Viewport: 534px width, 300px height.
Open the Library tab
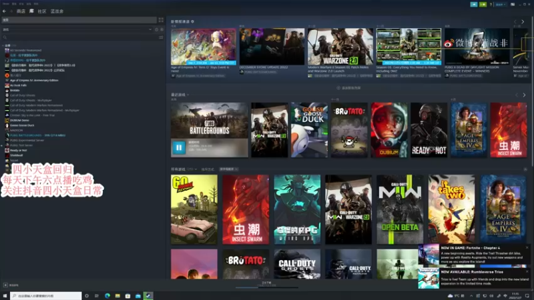pyautogui.click(x=31, y=11)
